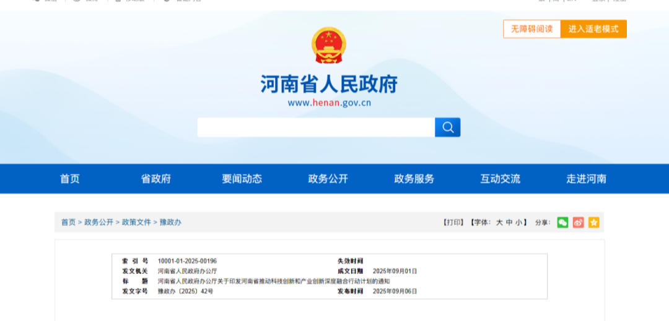The height and width of the screenshot is (321, 669).
Task: Click the www.henan.gov.cn site address
Action: click(x=329, y=103)
